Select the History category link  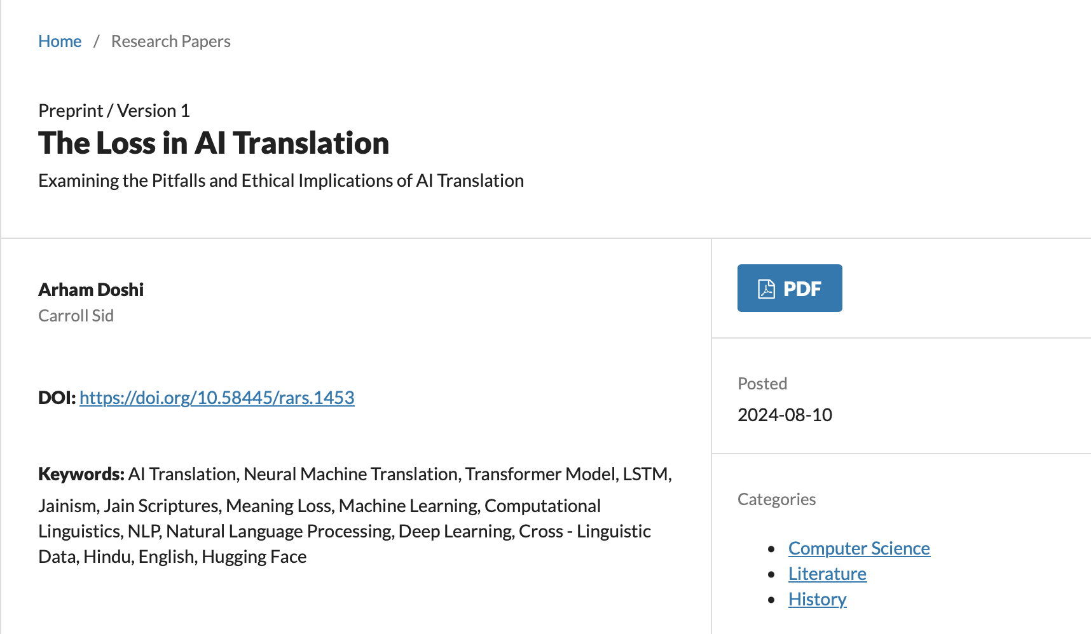817,599
